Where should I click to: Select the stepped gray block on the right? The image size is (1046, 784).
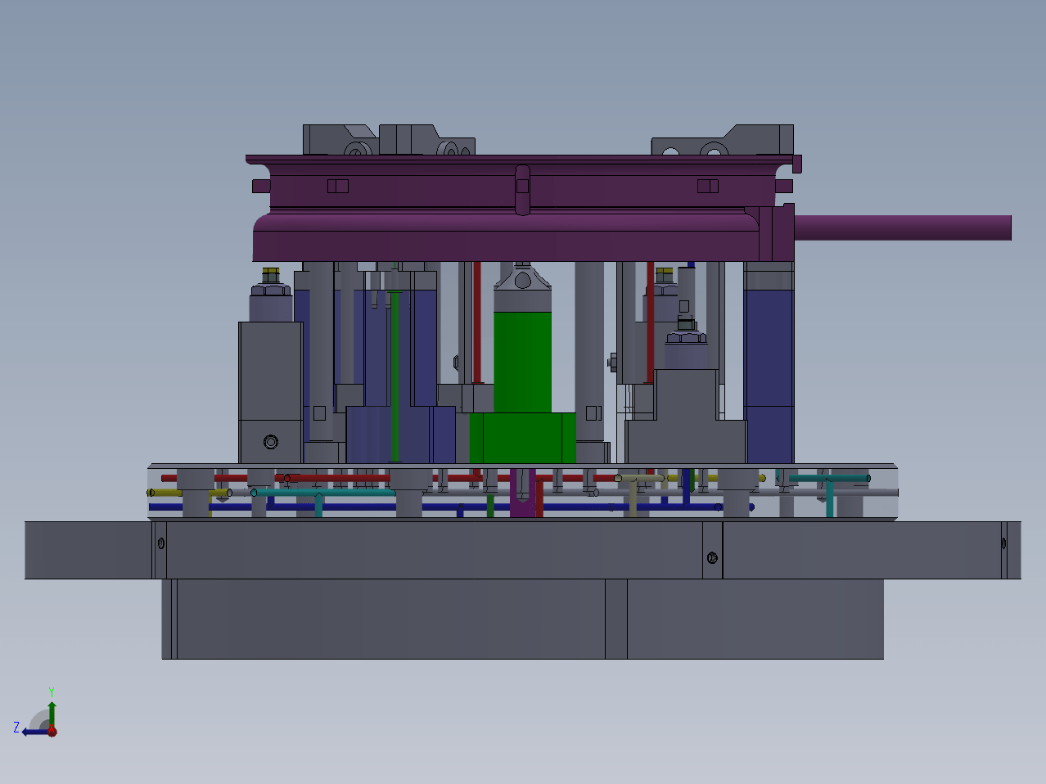tap(686, 417)
